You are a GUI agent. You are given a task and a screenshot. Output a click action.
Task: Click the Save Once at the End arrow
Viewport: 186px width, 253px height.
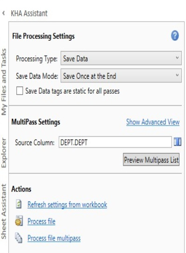177,75
